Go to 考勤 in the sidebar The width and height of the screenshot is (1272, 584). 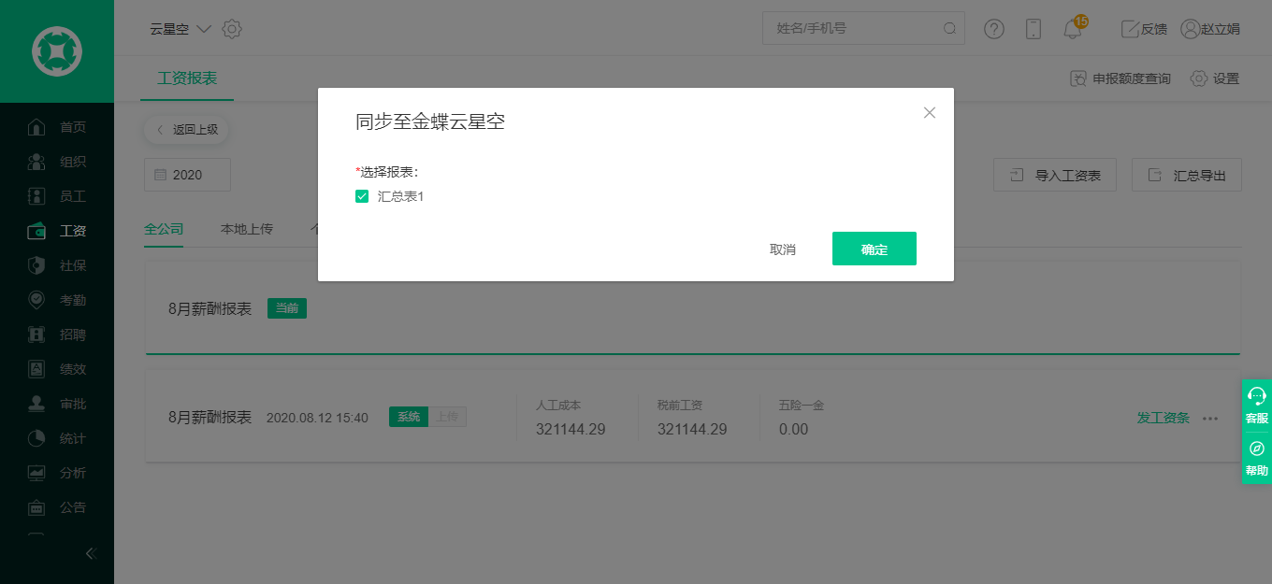(x=57, y=300)
